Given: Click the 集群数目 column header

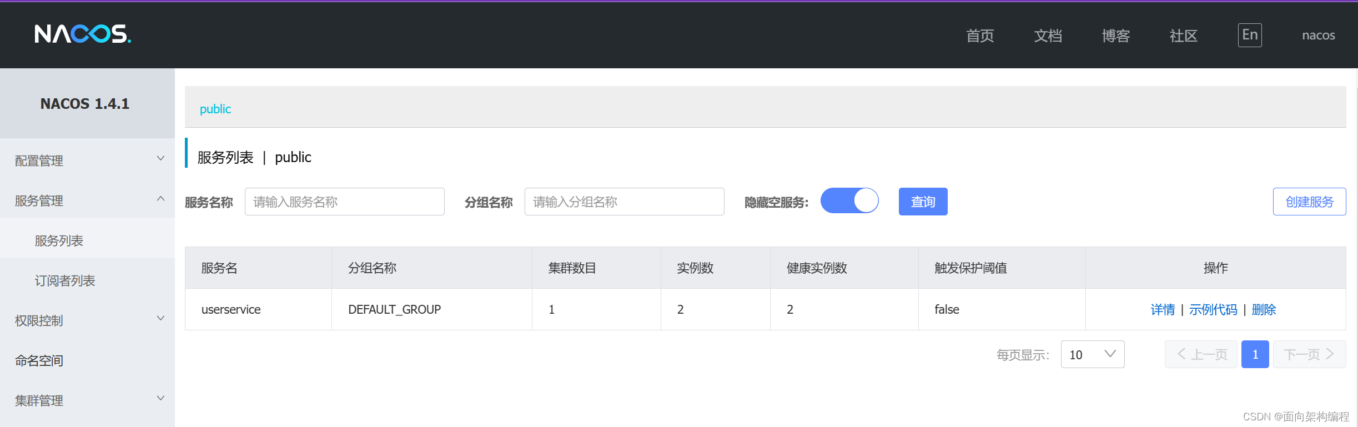Looking at the screenshot, I should 596,268.
